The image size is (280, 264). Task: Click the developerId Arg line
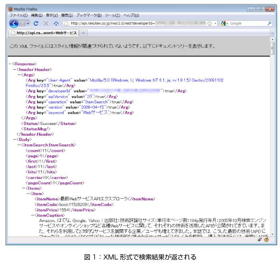point(106,91)
